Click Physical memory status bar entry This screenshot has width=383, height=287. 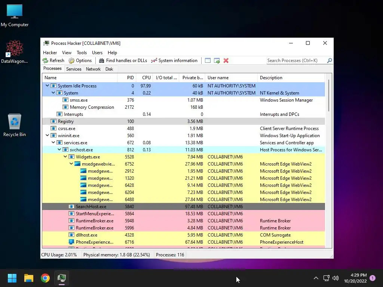coord(117,255)
